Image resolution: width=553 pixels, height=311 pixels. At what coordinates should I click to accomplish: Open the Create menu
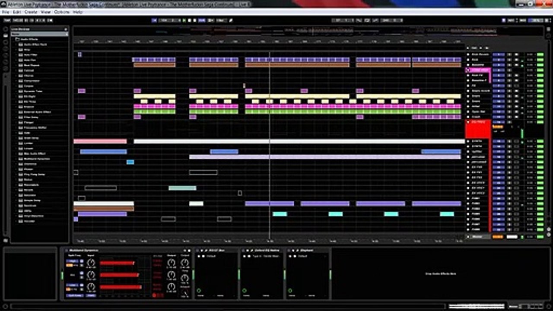click(x=31, y=12)
